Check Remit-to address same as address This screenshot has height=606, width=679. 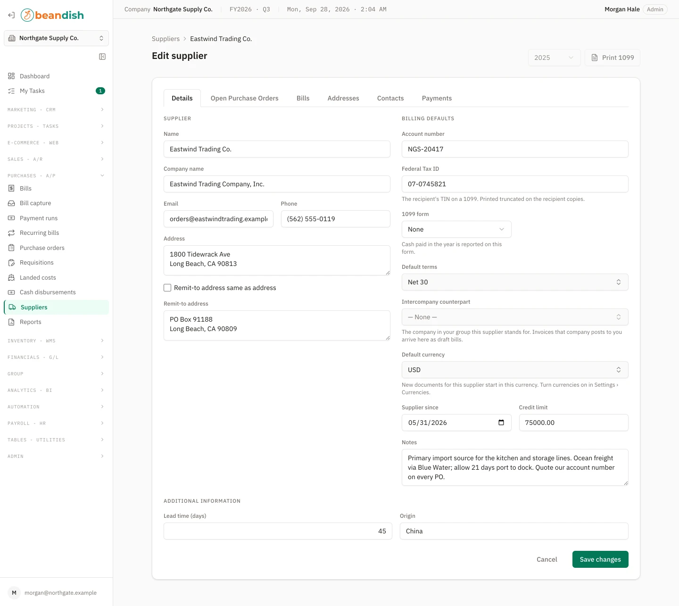[167, 288]
